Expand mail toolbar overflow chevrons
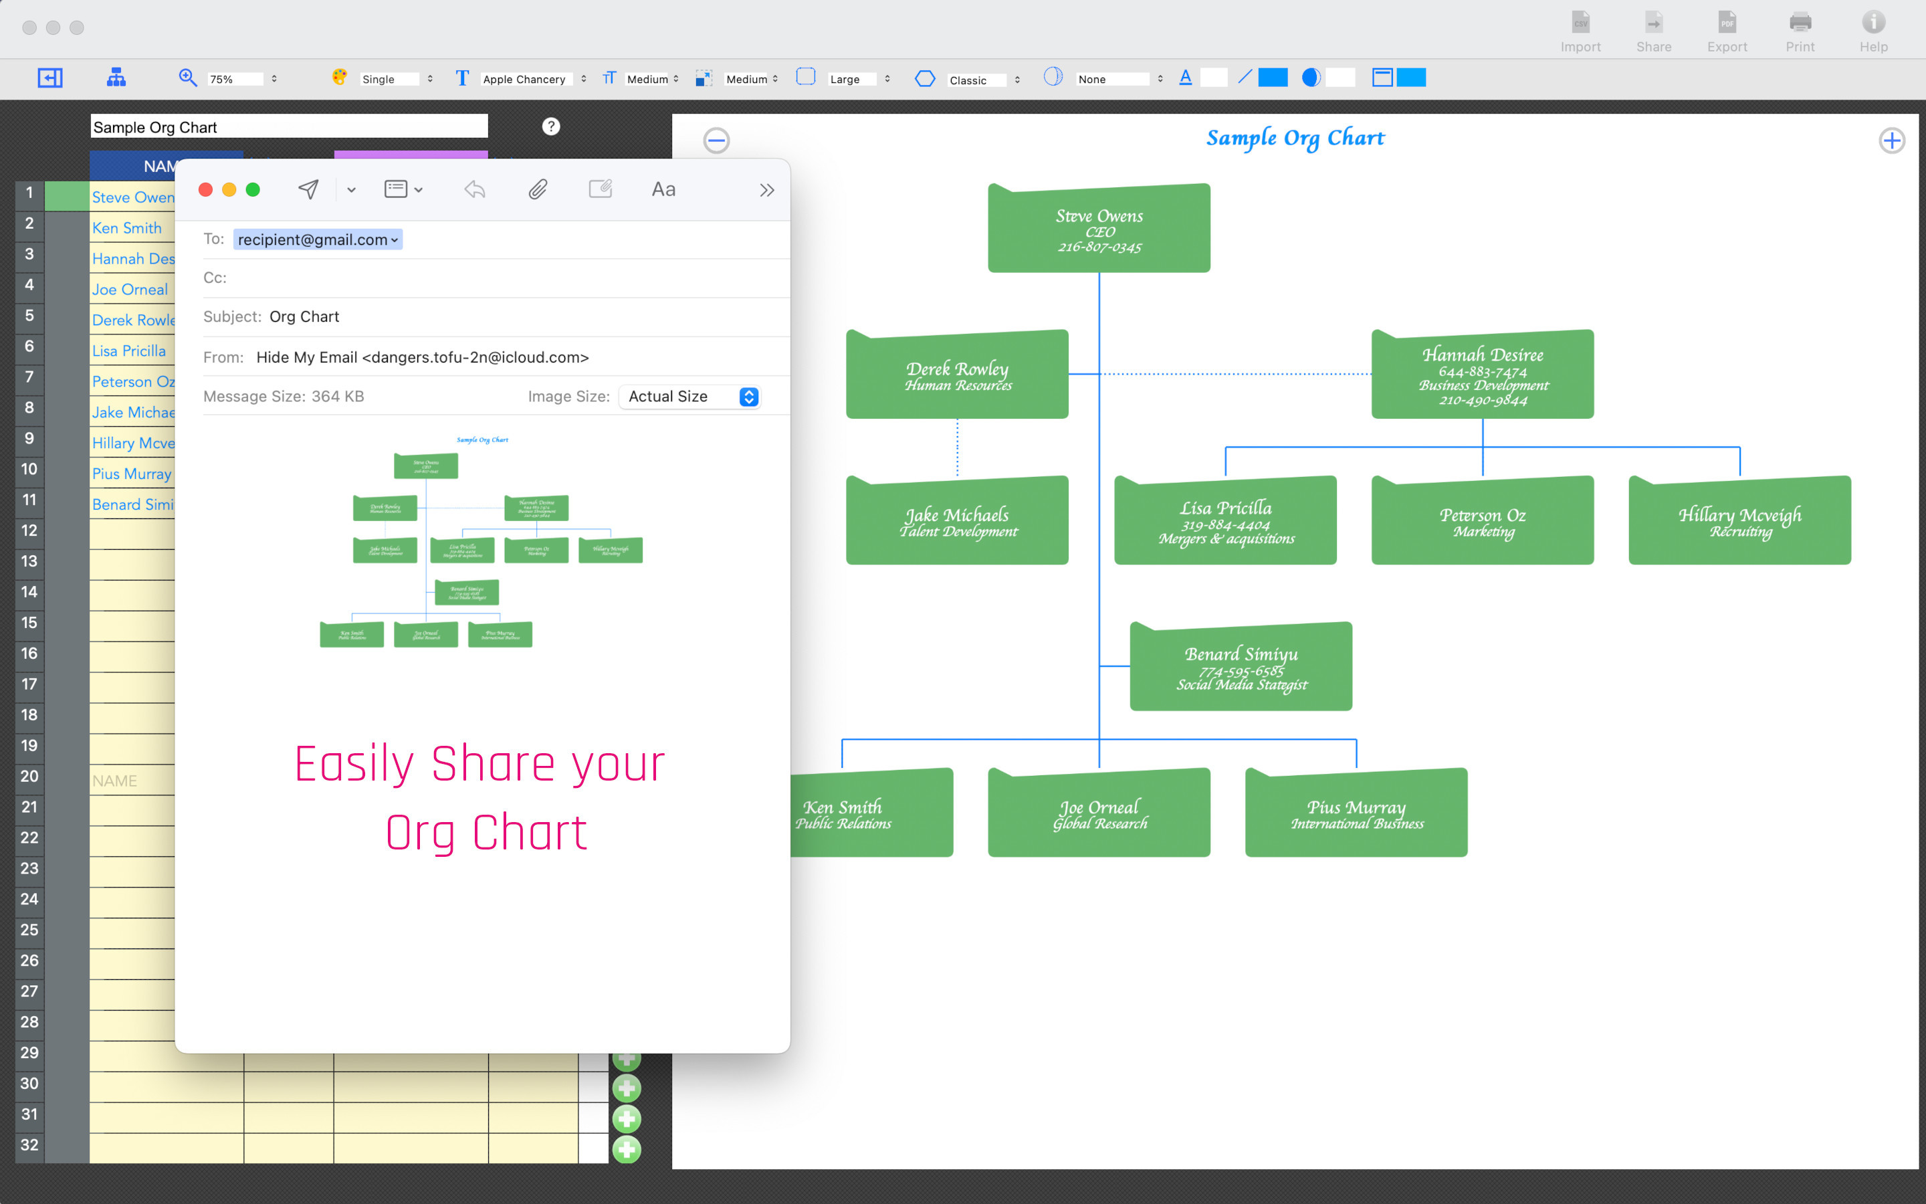 pyautogui.click(x=766, y=191)
